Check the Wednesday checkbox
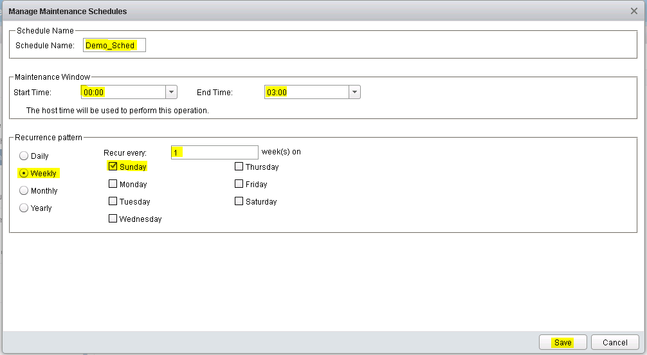Screen dimensions: 647x355 point(113,219)
